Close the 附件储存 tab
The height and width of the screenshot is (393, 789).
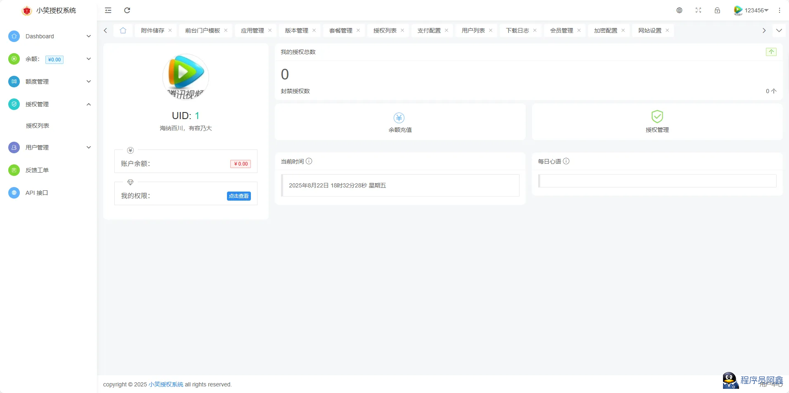point(170,30)
